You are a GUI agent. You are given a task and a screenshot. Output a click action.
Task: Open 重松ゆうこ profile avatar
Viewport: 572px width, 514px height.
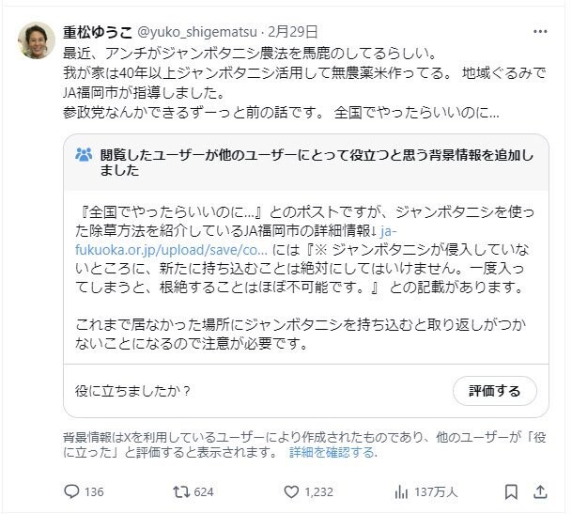point(37,39)
